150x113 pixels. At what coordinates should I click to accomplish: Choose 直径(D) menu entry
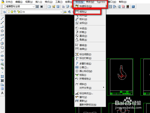point(90,36)
